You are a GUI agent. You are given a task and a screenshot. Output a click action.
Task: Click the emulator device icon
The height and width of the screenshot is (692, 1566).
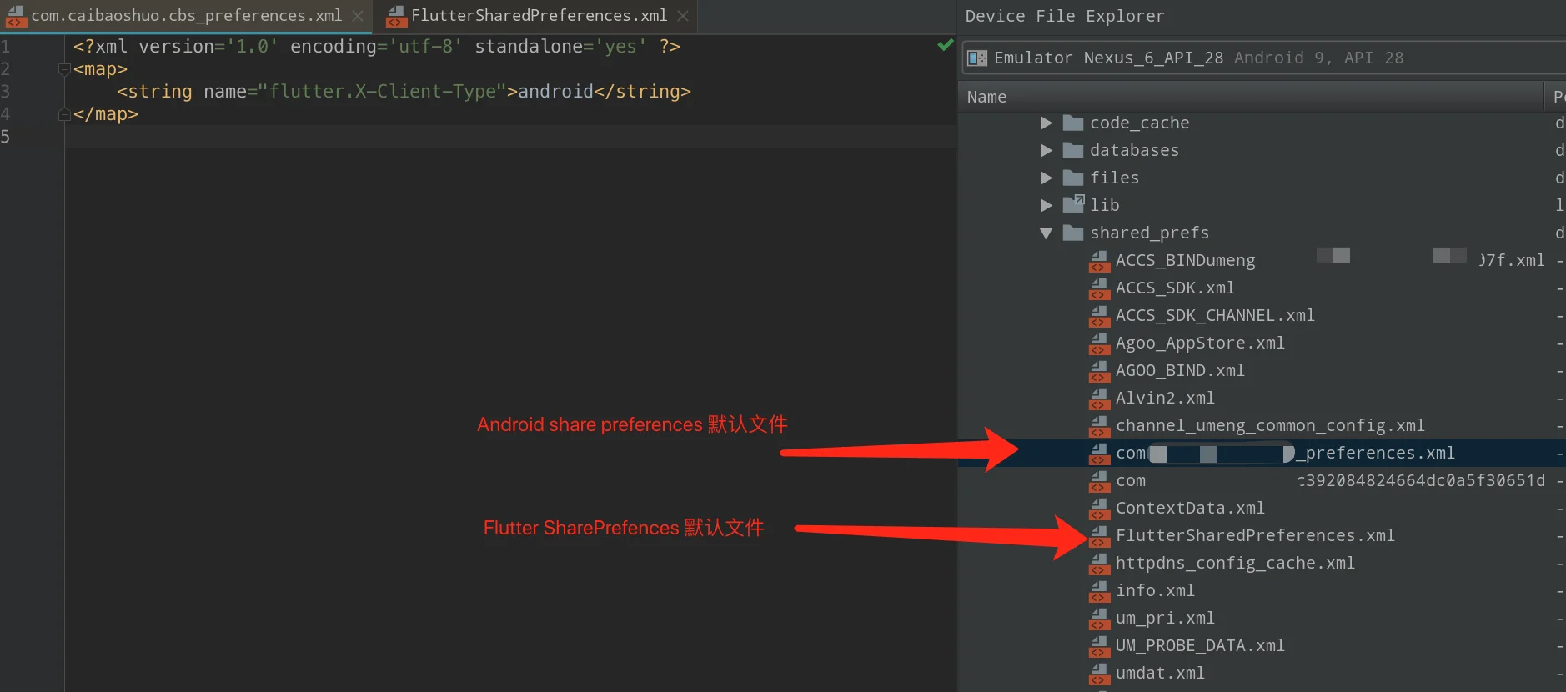[x=976, y=58]
